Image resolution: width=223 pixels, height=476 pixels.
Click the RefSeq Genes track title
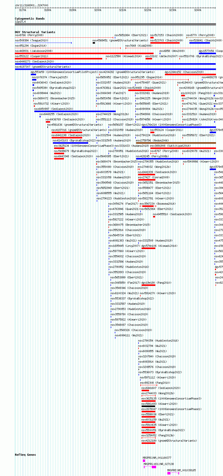(25, 455)
